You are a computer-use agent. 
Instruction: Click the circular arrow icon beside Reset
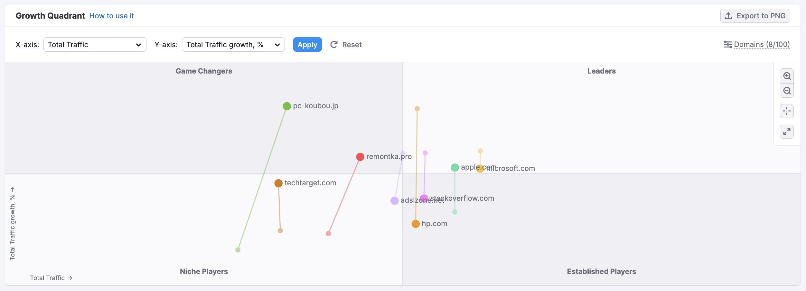[334, 45]
